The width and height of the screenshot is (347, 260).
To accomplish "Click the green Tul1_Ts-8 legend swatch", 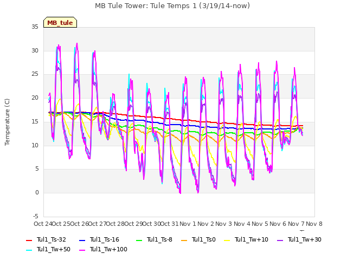I will click(139, 240).
